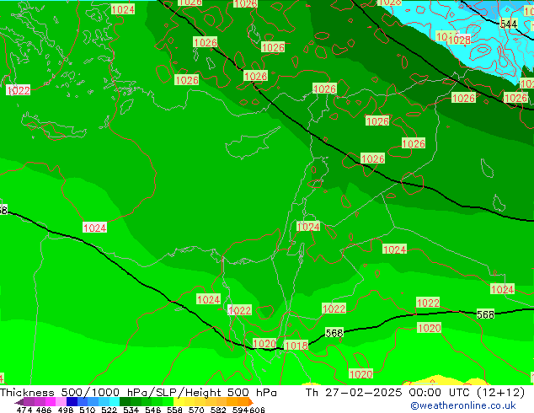
Task: Pick the cyan legend swatch above 522
Action: point(115,401)
